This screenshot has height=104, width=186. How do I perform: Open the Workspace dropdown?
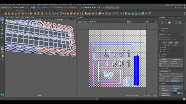174,5
